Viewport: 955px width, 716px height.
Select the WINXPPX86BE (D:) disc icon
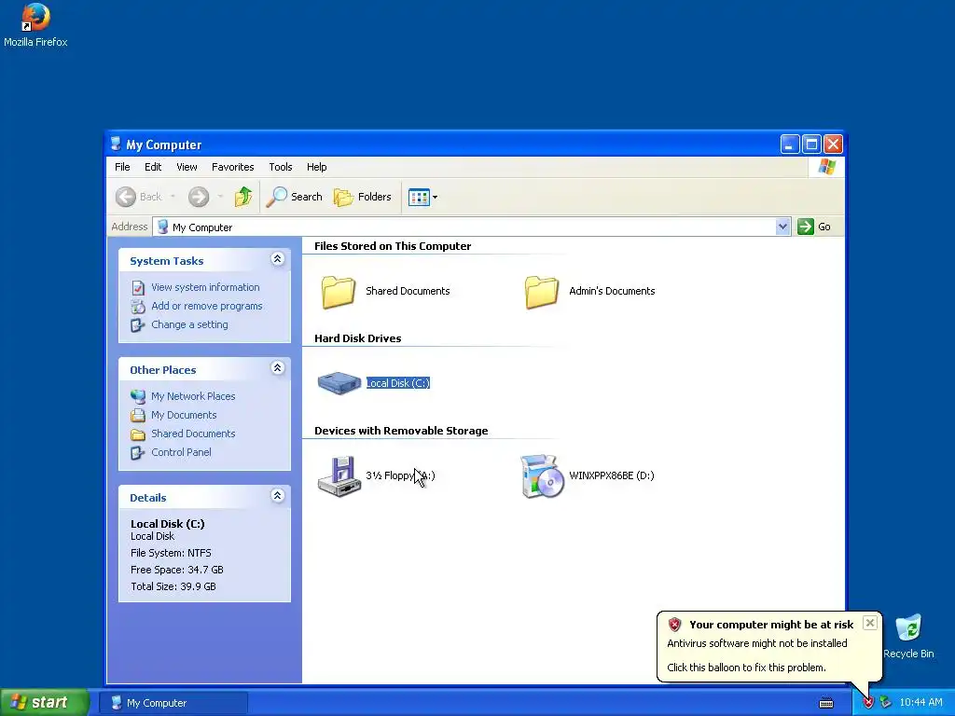click(542, 476)
